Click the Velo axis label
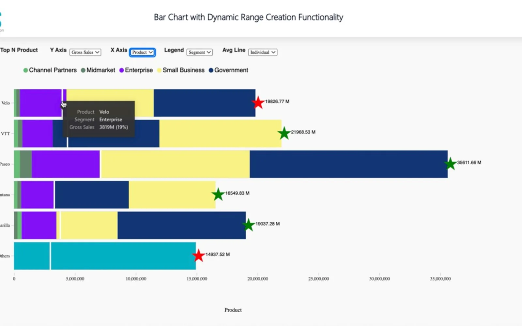This screenshot has width=522, height=326. 6,103
